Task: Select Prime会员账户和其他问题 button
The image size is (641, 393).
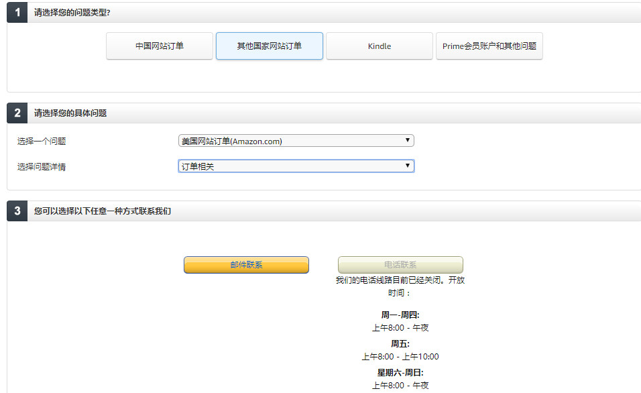Action: (489, 46)
